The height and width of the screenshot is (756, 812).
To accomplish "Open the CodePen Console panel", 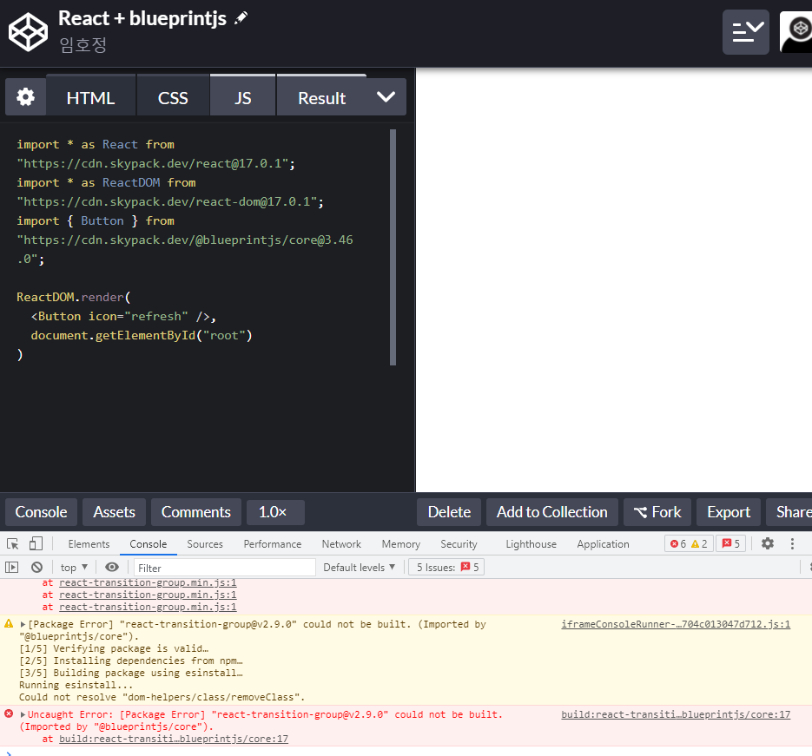I will click(41, 512).
